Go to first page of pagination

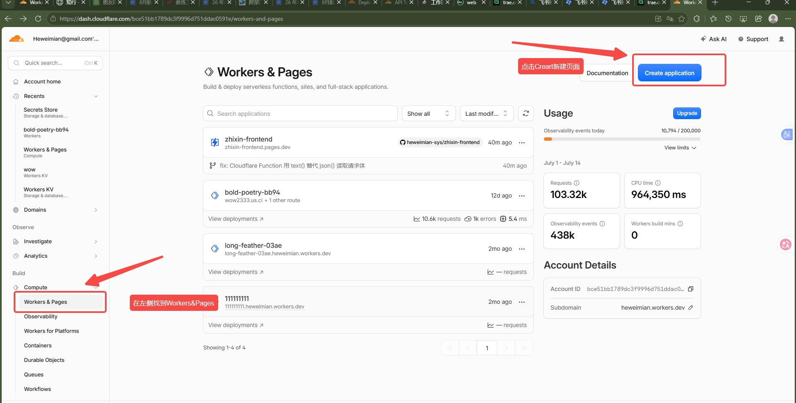[450, 348]
